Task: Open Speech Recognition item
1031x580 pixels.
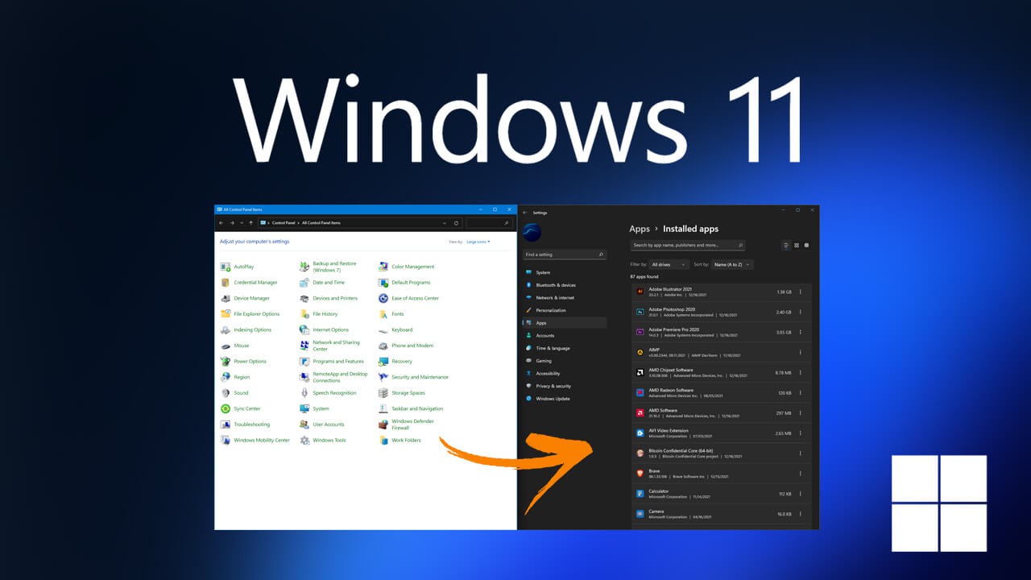Action: coord(328,393)
